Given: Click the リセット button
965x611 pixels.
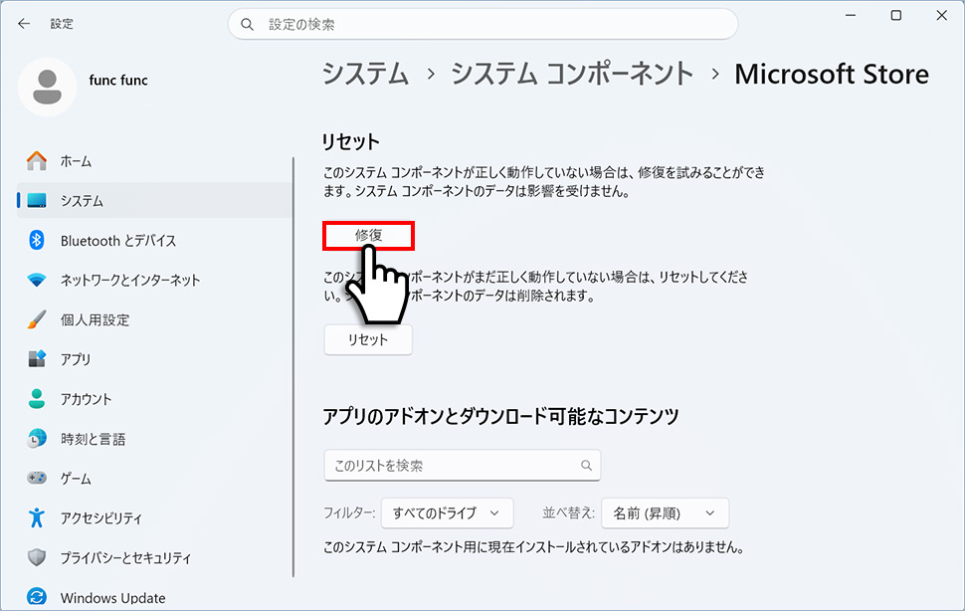Looking at the screenshot, I should 368,339.
